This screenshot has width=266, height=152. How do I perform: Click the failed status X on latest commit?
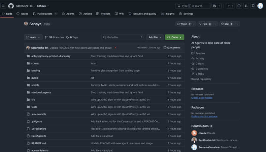coord(116,48)
